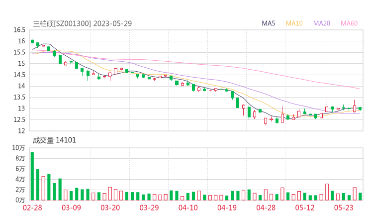
Task: Click the 04-28 date axis label
Action: 266,208
